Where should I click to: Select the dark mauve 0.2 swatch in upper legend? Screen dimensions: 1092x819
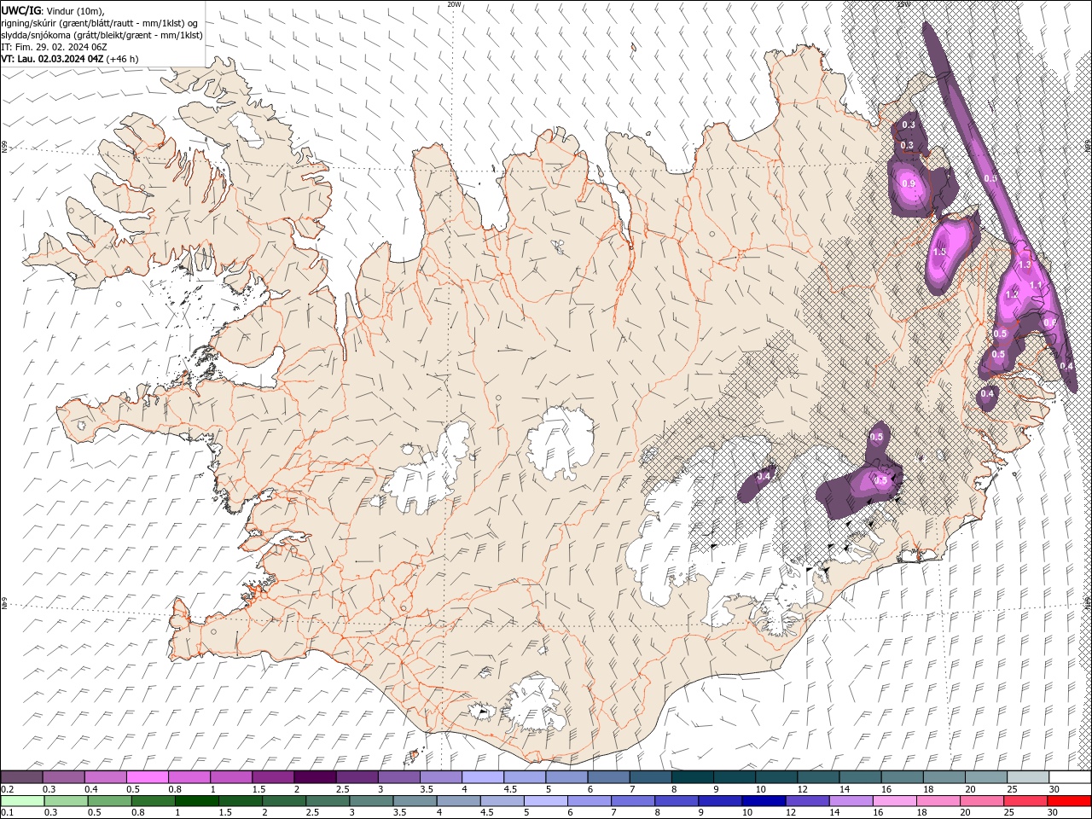(x=21, y=776)
